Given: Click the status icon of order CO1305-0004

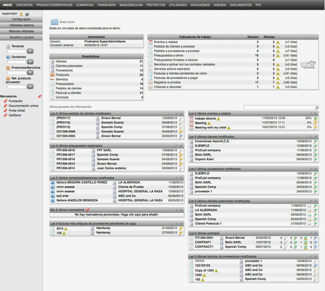Looking at the screenshot, I should 181,136.
